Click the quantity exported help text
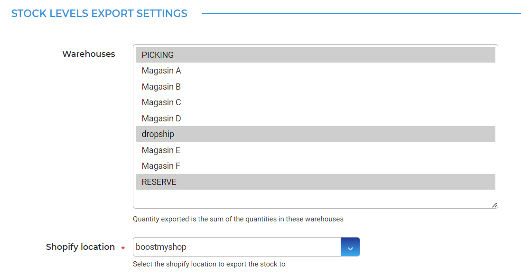Screen dimensions: 521x275 pos(238,219)
